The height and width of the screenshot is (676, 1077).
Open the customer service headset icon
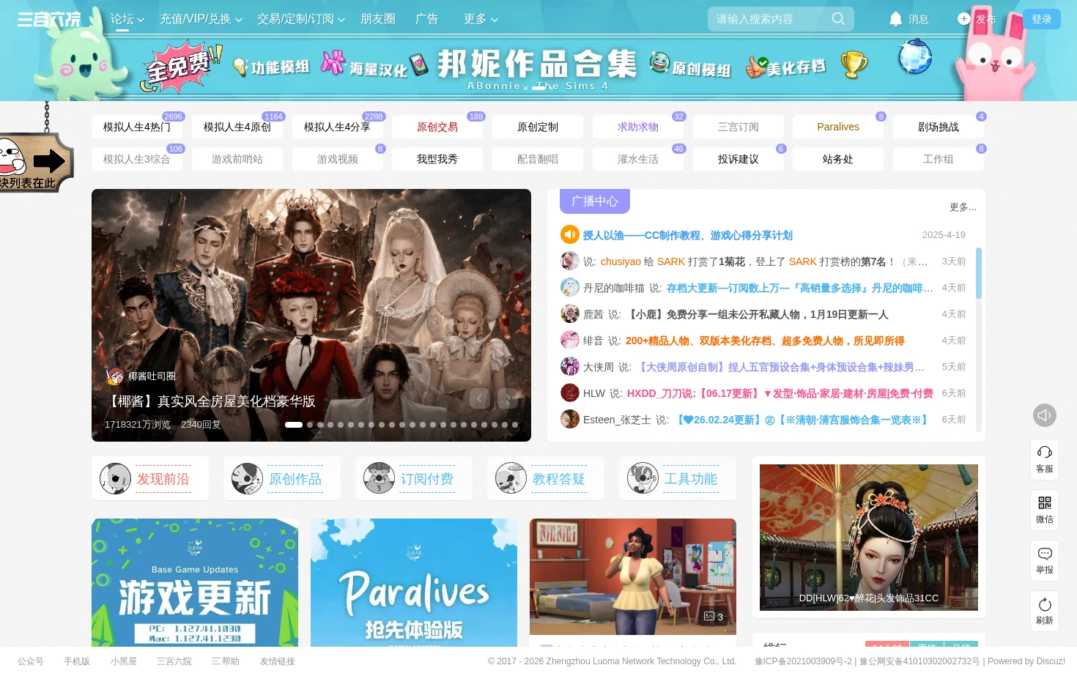[1045, 453]
